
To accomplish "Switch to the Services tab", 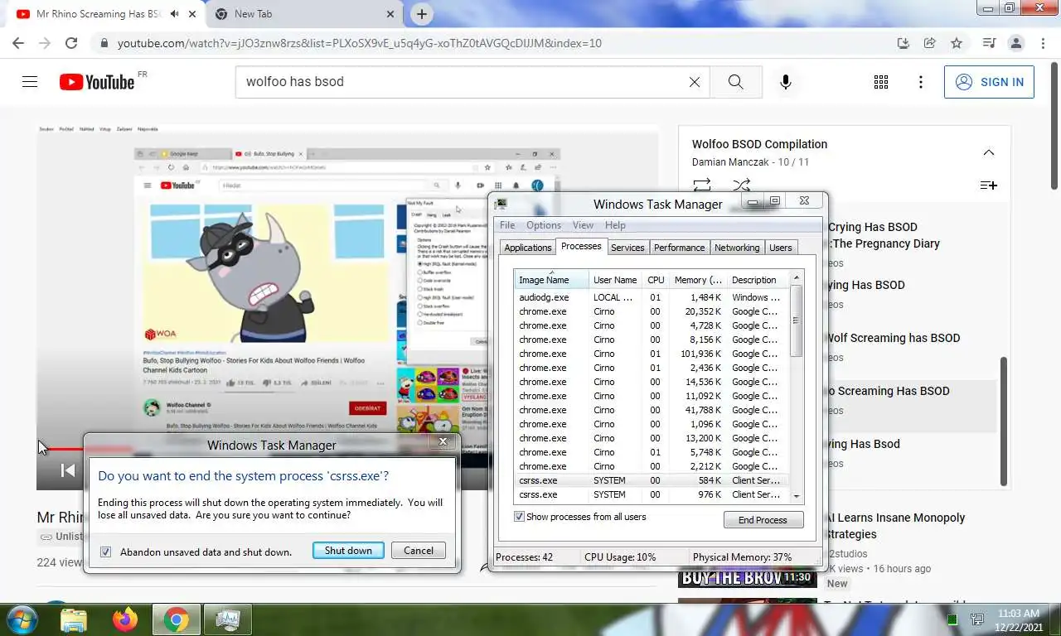I will coord(627,248).
